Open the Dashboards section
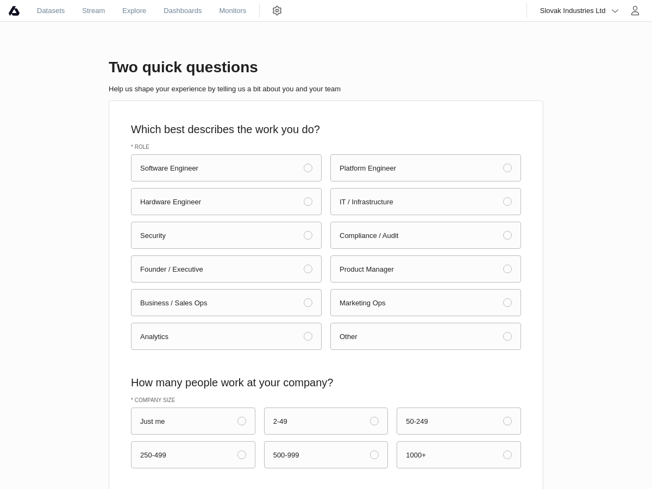652x489 pixels. pos(183,11)
